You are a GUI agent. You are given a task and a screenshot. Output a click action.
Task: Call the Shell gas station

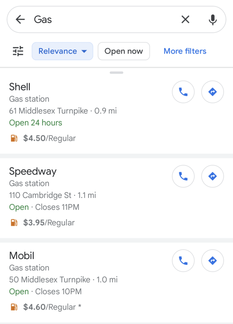click(183, 92)
